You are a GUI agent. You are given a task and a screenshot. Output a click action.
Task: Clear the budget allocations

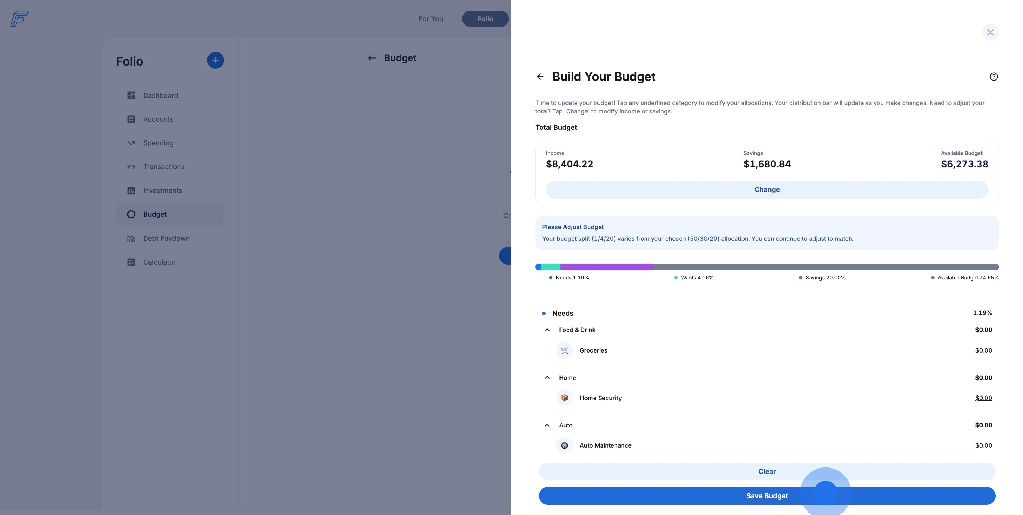pos(767,471)
